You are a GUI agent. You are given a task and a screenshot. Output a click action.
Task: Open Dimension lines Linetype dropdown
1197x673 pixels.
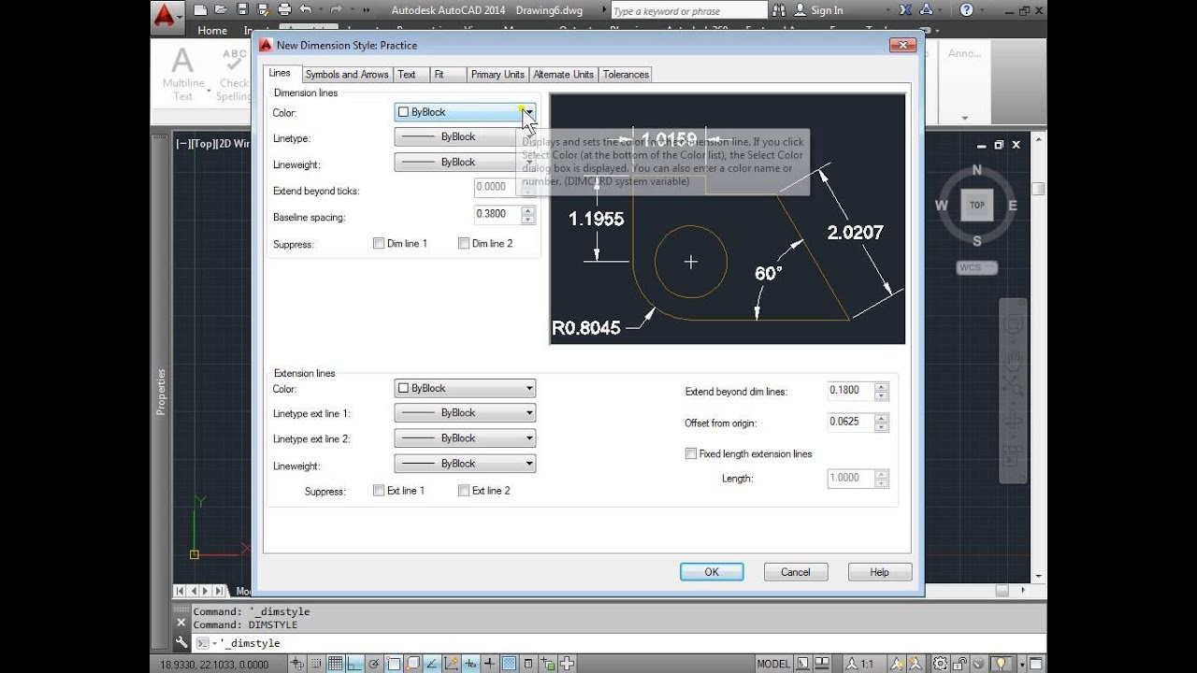[x=465, y=136]
